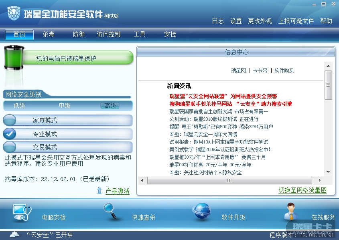This screenshot has width=339, height=240.
Task: Click the Rising lion shield logo
Action: coord(14,13)
